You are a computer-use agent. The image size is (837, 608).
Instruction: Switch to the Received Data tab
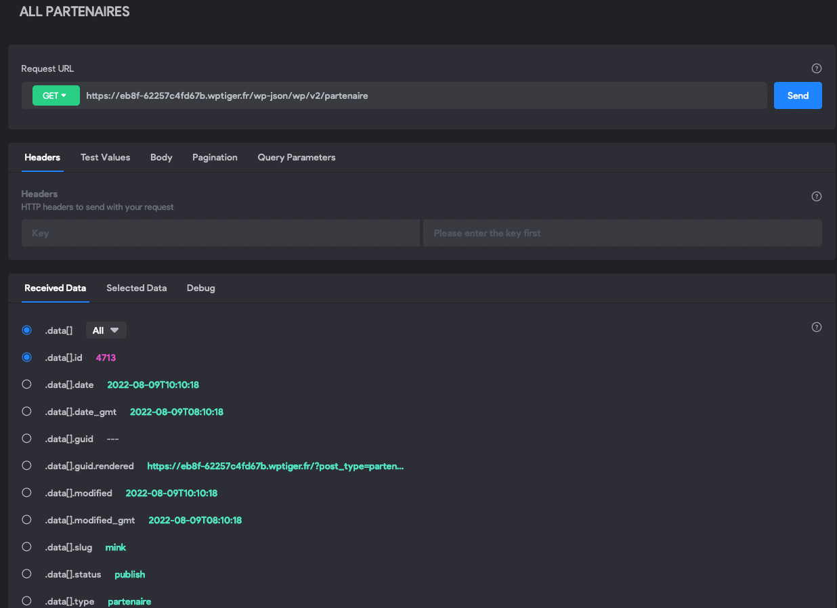(56, 288)
